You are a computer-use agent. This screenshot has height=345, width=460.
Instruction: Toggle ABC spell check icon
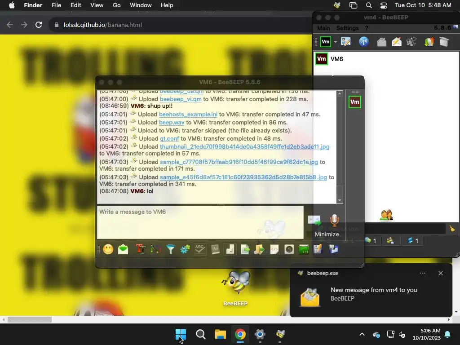pyautogui.click(x=200, y=249)
